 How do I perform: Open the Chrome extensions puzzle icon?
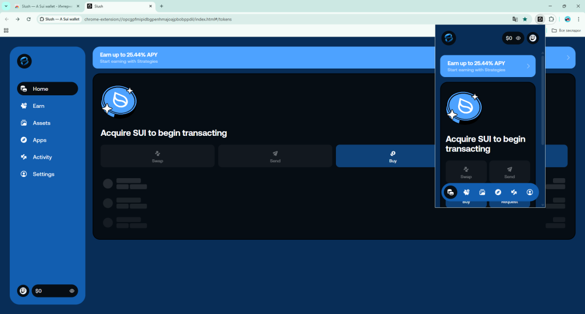(551, 19)
